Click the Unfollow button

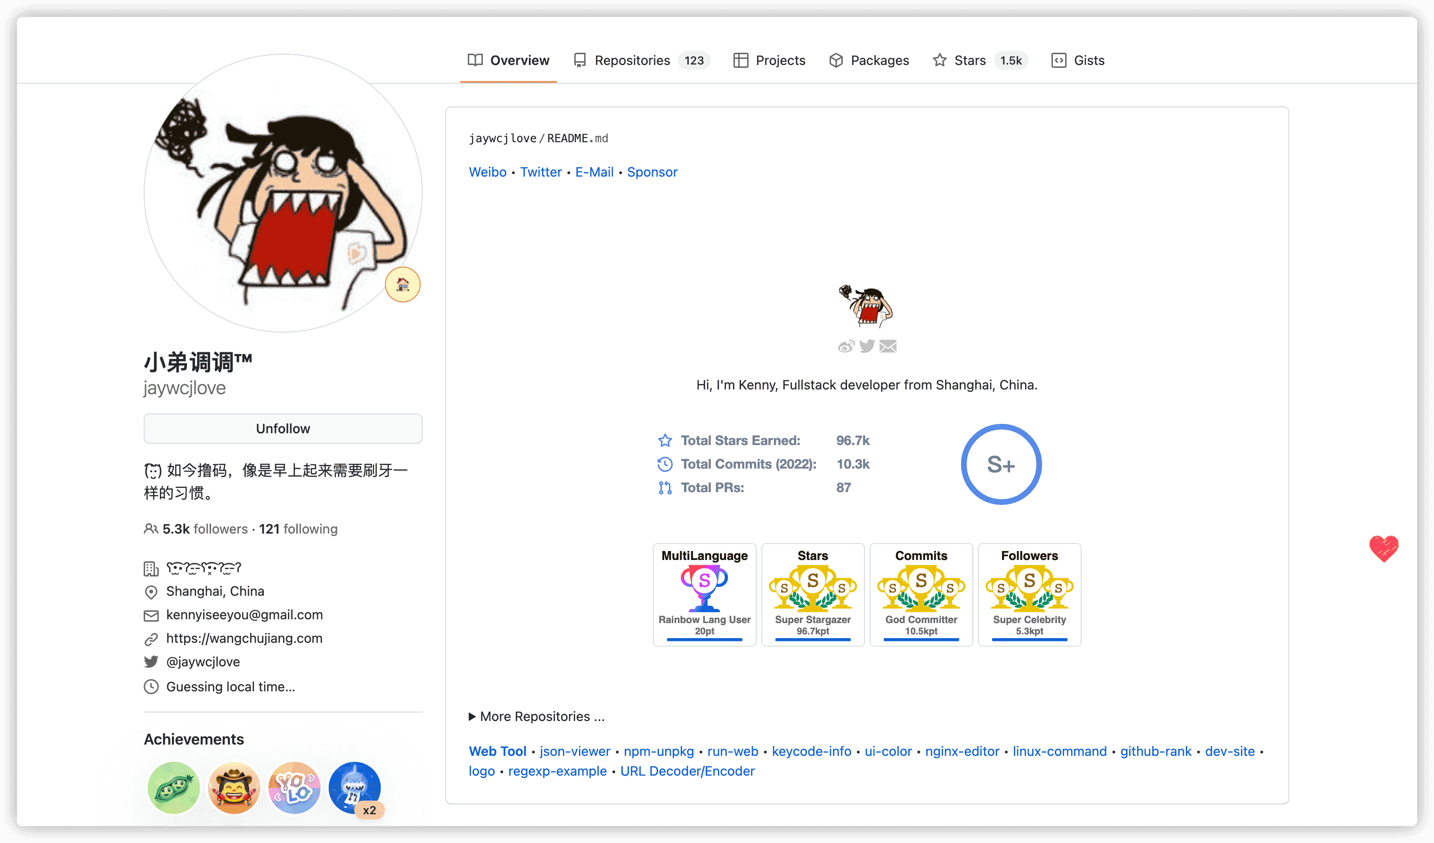[283, 428]
